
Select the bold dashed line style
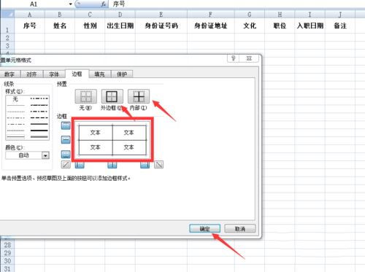39,118
